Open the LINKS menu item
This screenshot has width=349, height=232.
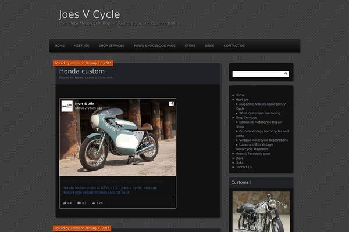[209, 46]
